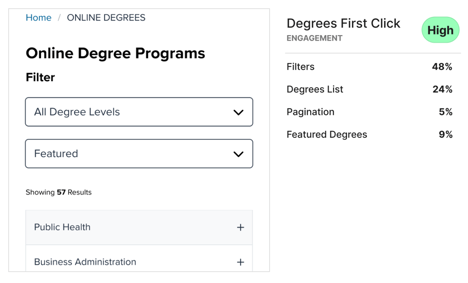Click the Degrees First Click title
Screen dimensions: 468x283
[x=343, y=23]
